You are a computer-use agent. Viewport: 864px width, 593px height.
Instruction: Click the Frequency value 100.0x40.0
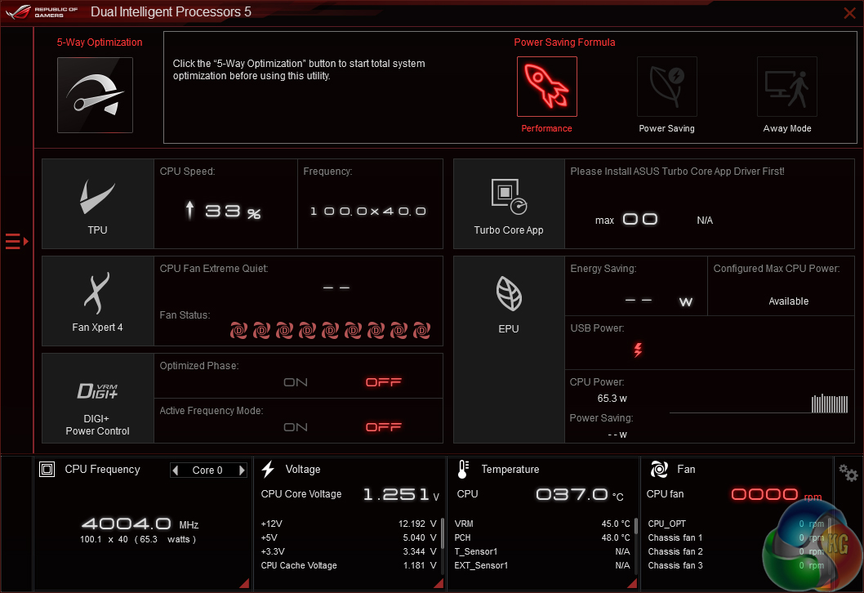coord(368,211)
